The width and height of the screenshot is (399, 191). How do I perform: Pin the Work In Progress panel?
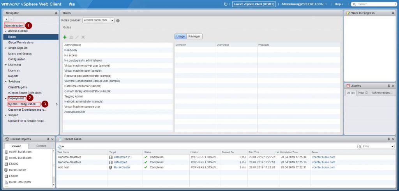[393, 13]
